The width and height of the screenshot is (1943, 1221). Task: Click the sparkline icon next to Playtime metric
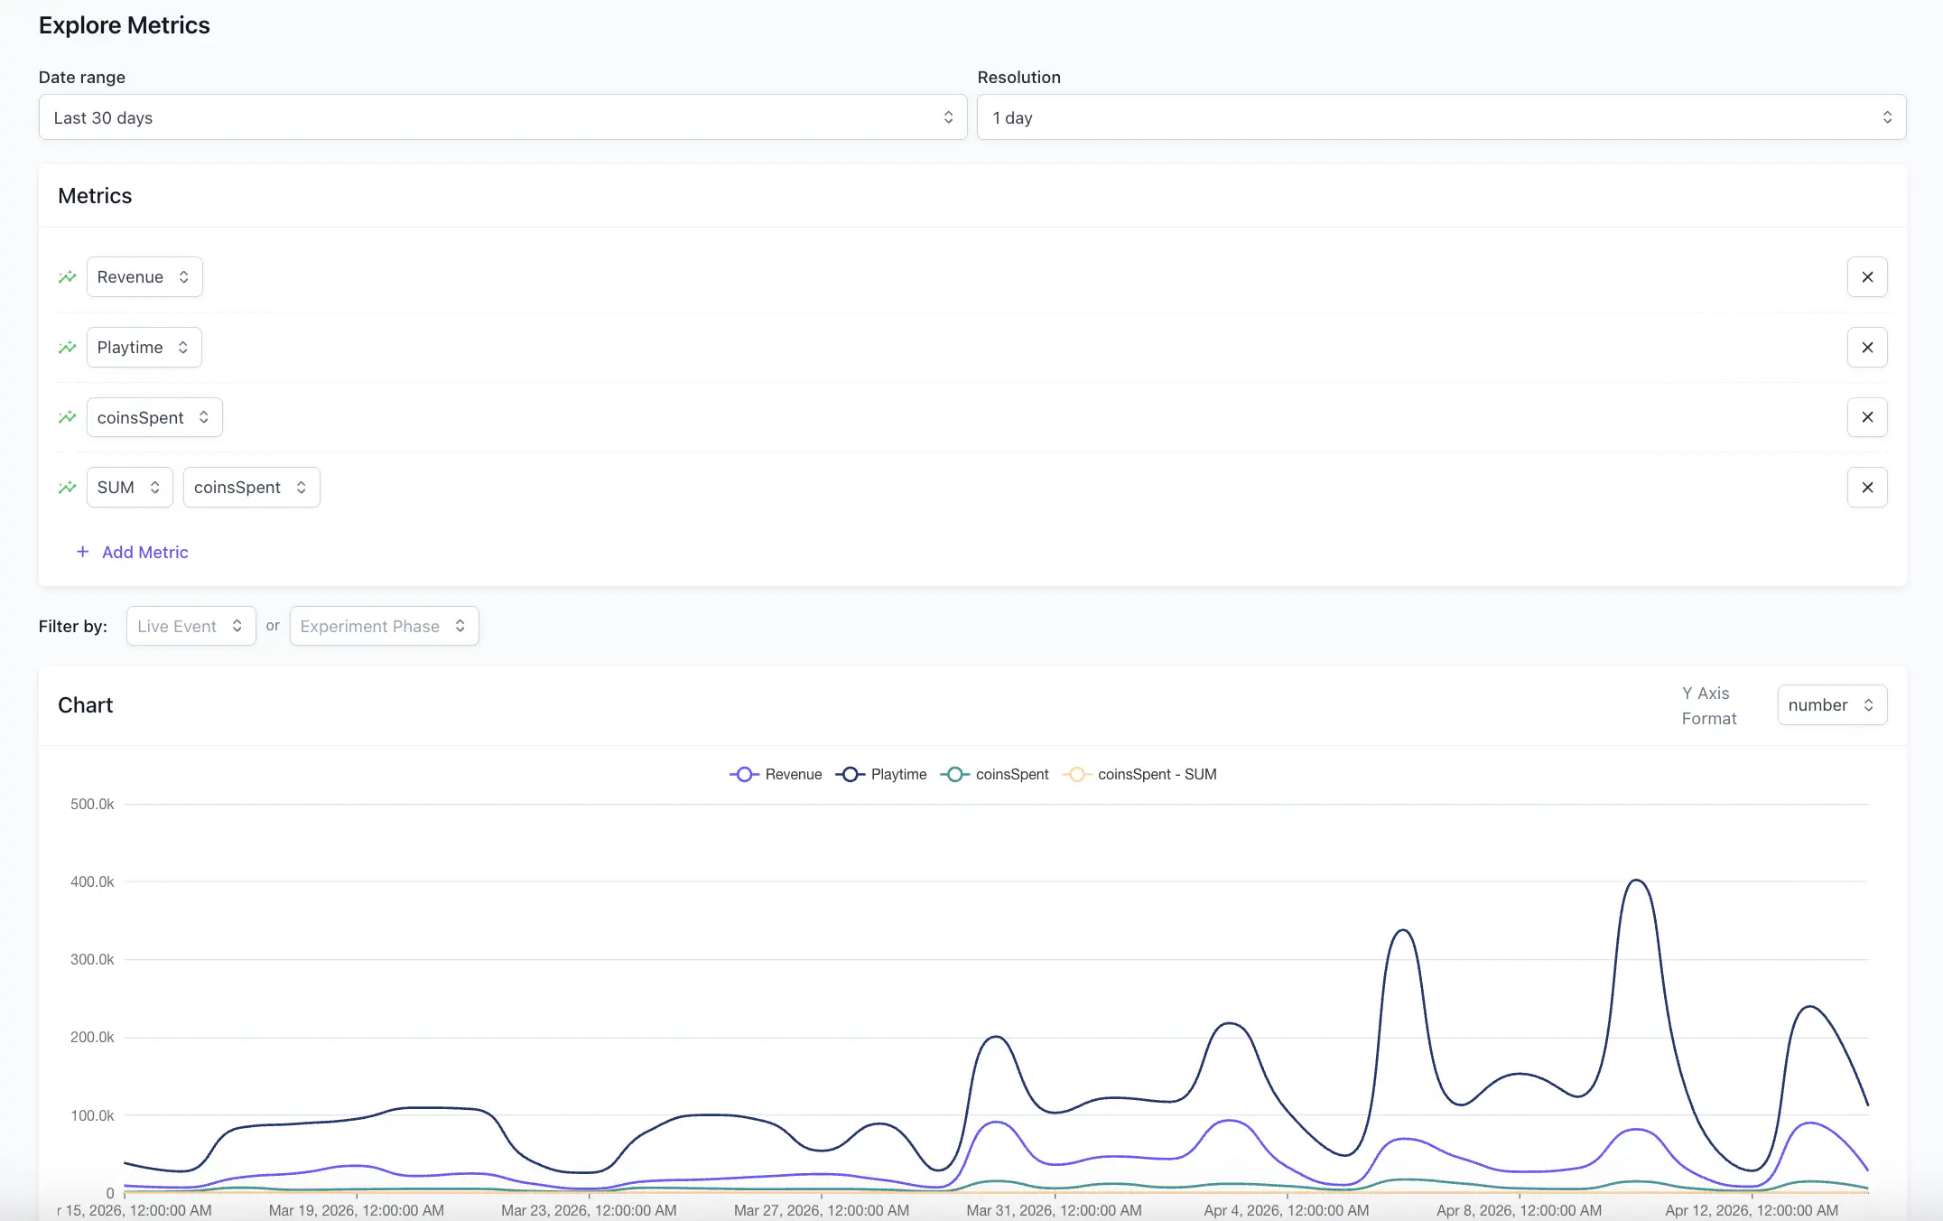[67, 347]
